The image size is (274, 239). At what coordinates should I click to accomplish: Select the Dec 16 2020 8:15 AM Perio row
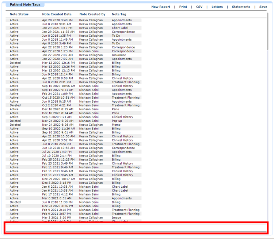[x=73, y=109]
